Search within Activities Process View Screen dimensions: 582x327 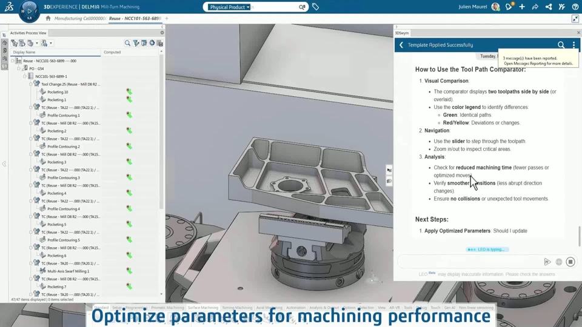[x=127, y=44]
